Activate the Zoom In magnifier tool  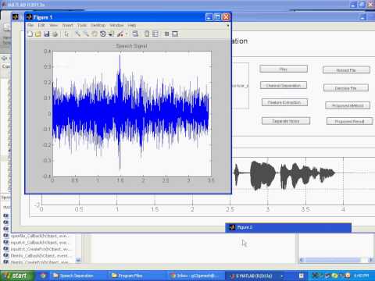[77, 34]
